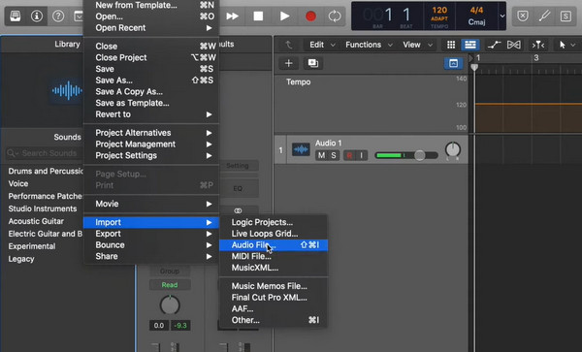Screen dimensions: 582x352
Task: Open the Functions menu in Tracks area
Action: click(x=369, y=45)
